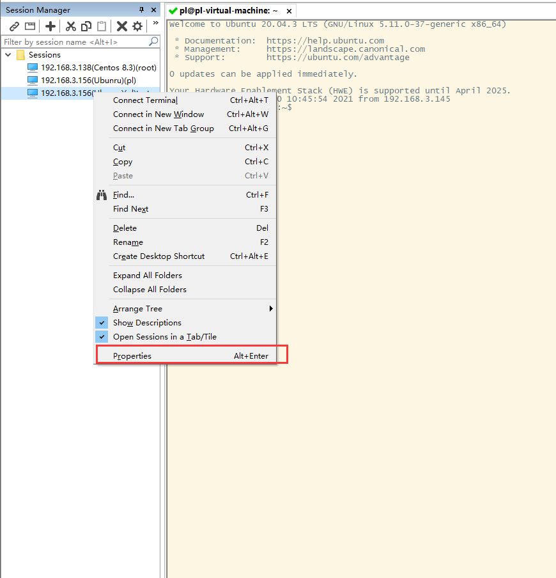Choose Connect Terminal from context menu
The height and width of the screenshot is (578, 556).
[x=185, y=100]
